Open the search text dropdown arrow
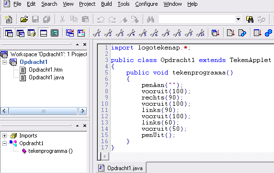Image resolution: width=274 pixels, height=173 pixels. click(238, 19)
